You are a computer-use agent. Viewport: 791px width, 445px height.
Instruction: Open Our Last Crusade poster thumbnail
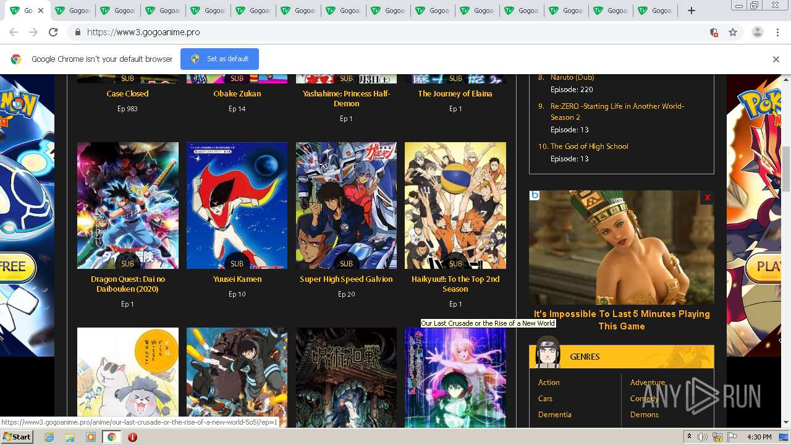click(x=455, y=378)
